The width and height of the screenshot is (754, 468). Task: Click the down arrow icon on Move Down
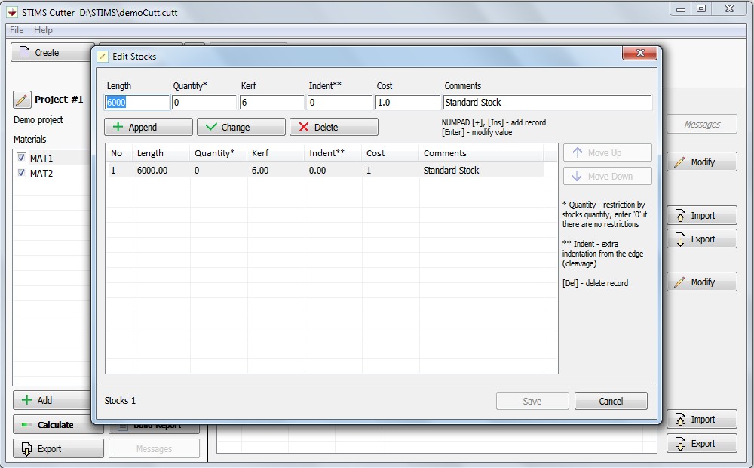(x=577, y=176)
